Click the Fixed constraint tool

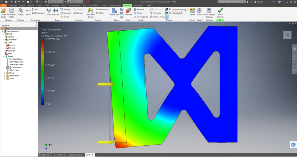pos(28,12)
